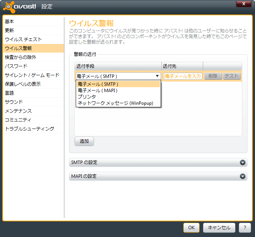This screenshot has width=255, height=237.
Task: Go to メンテナンス section
Action: [x=34, y=111]
